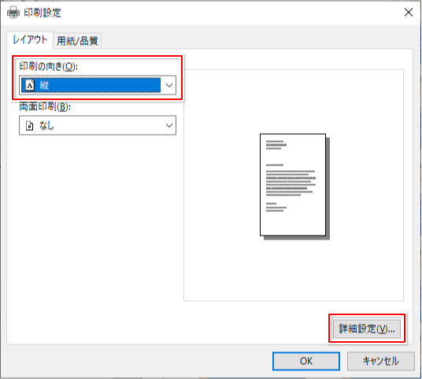Viewport: 422px width, 379px height.
Task: Click the 印刷設定 title text
Action: pyautogui.click(x=43, y=13)
